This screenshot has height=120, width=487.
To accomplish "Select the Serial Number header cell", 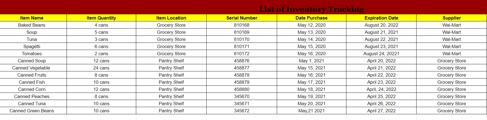I will [x=242, y=18].
